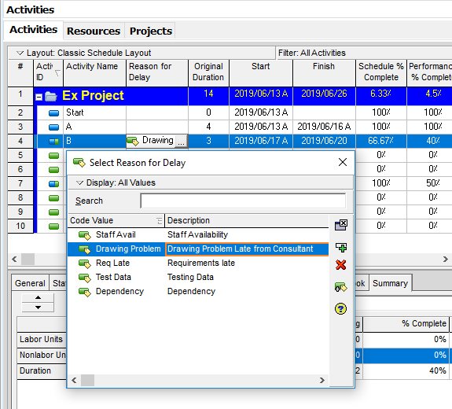Viewport: 452px width, 409px height.
Task: Click the Description column header
Action: coord(247,221)
